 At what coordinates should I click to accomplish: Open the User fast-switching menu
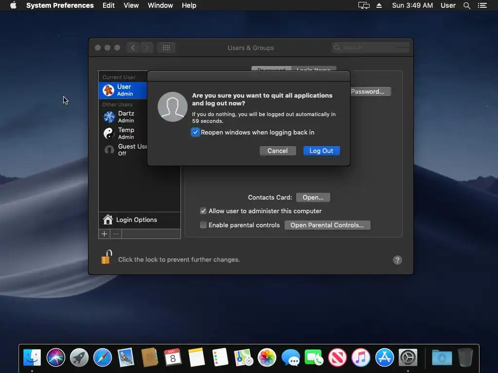tap(448, 5)
